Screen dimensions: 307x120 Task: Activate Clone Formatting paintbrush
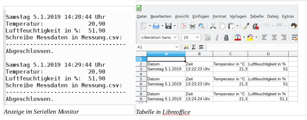[x=246, y=26]
